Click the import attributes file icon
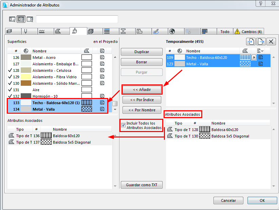Viewport: 279px width, 210px height. [251, 42]
